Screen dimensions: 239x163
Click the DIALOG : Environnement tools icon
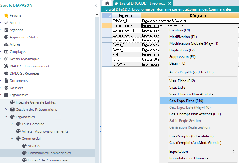6,66
